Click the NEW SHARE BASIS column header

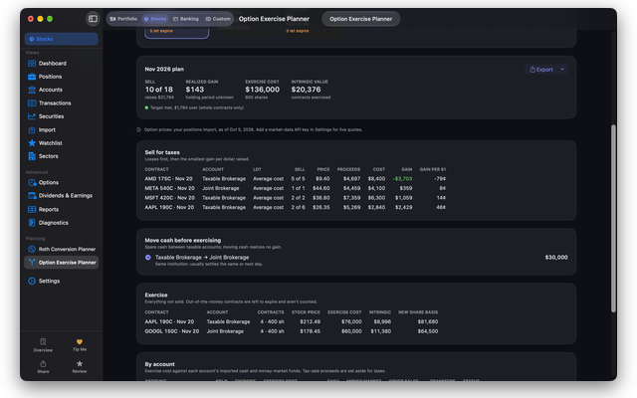(418, 312)
